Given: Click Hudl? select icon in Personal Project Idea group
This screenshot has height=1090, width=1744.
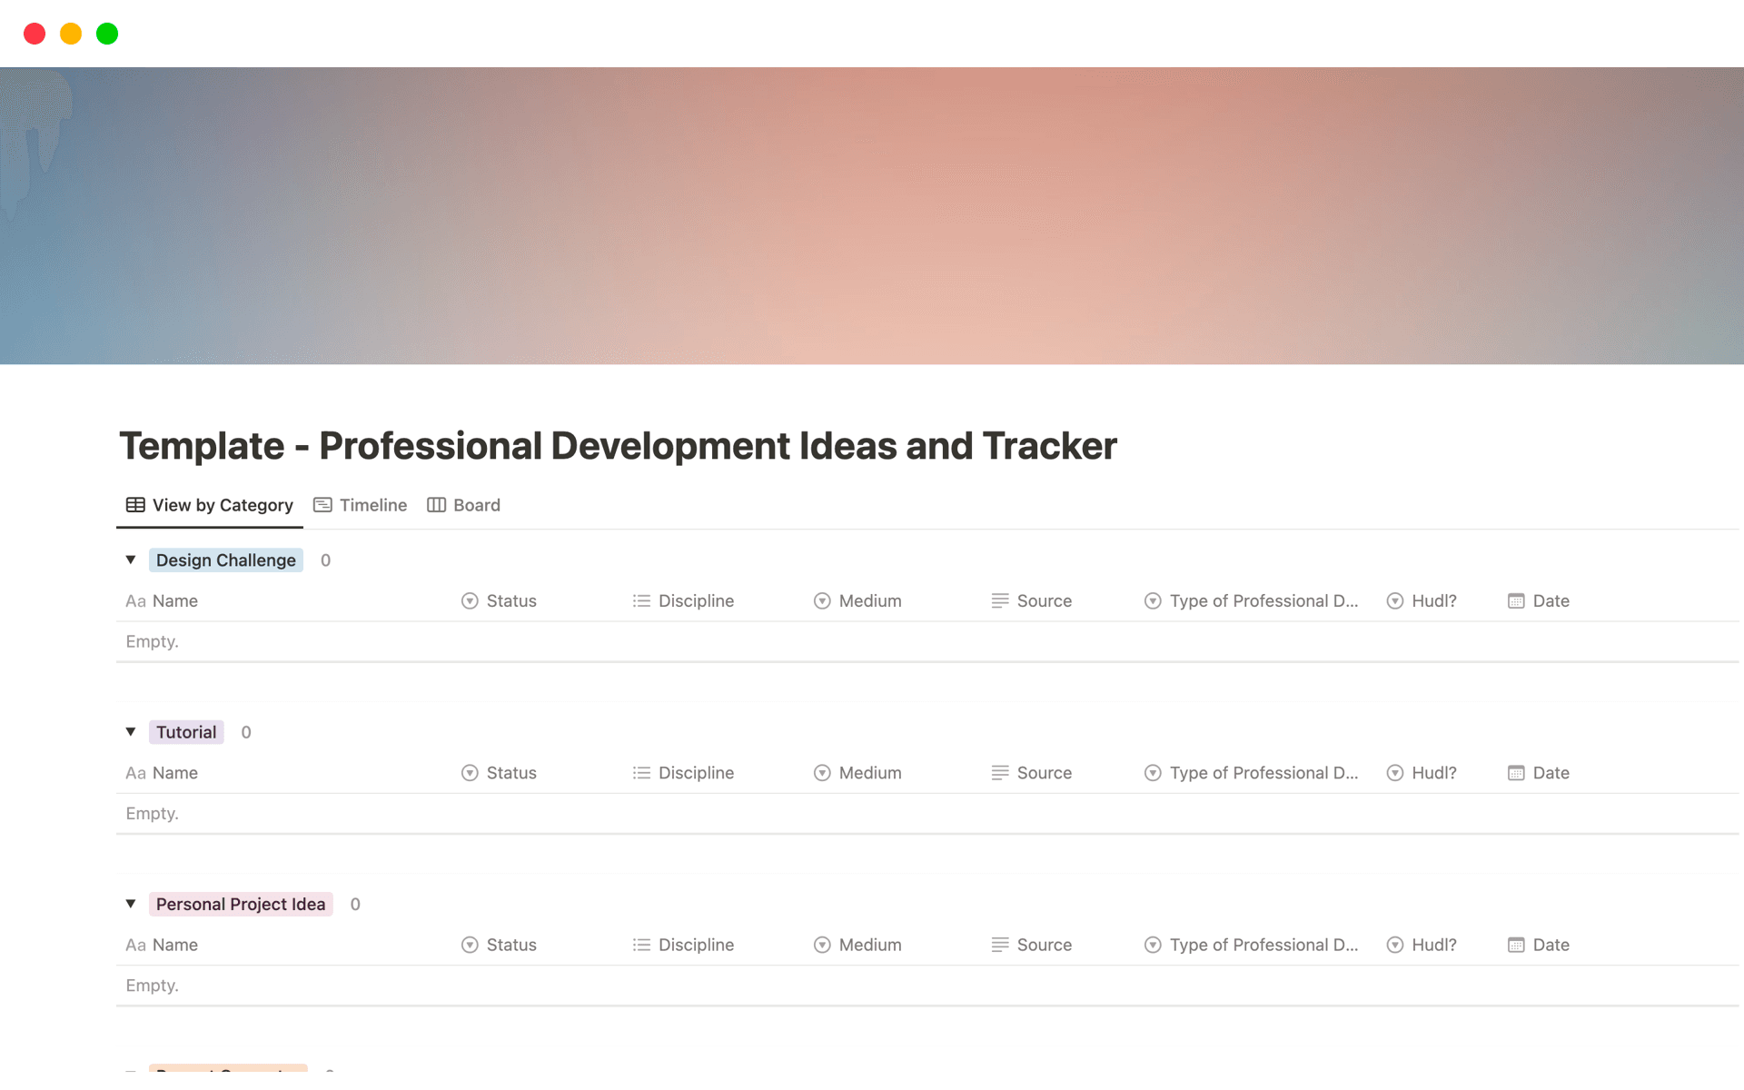Looking at the screenshot, I should 1395,945.
